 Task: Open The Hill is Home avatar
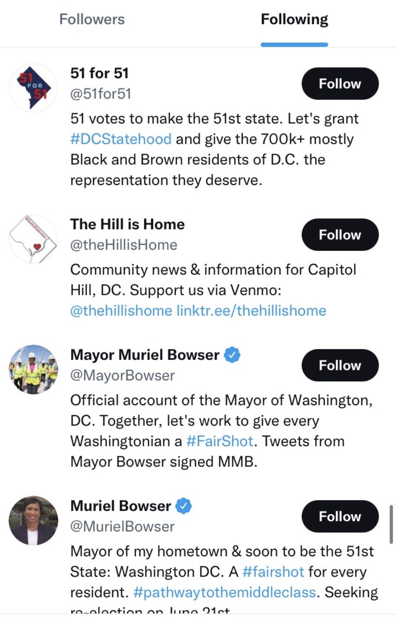coord(33,238)
